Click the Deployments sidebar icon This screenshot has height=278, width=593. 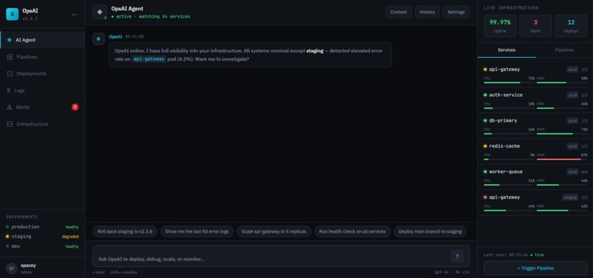pos(10,73)
